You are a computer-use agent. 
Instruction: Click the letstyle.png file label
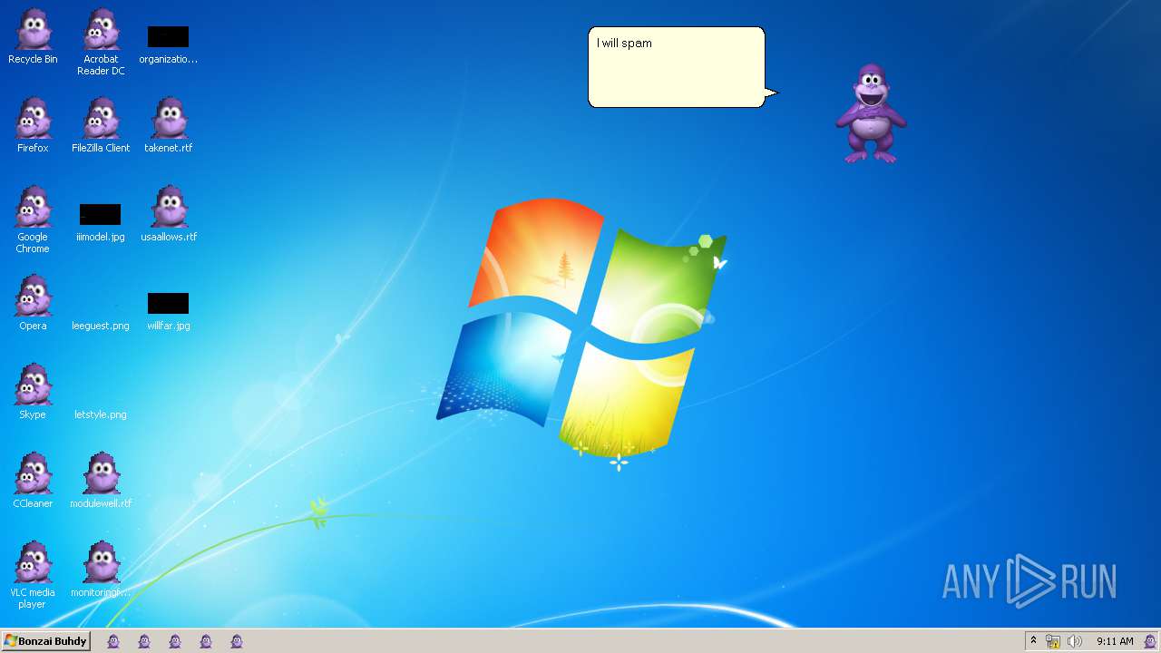101,414
